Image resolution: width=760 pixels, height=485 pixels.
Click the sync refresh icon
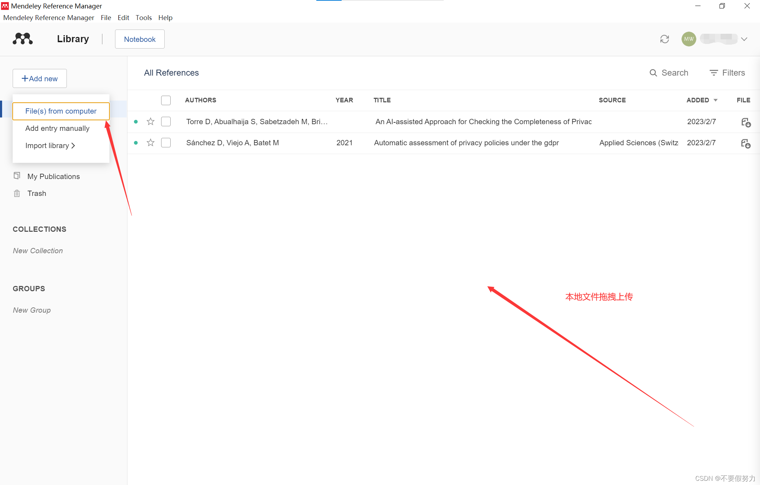click(664, 39)
